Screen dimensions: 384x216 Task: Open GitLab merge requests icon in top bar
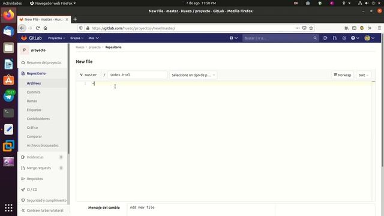[335, 38]
